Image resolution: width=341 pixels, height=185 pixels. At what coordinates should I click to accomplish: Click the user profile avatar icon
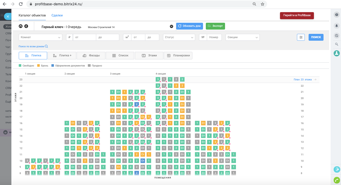point(336,53)
